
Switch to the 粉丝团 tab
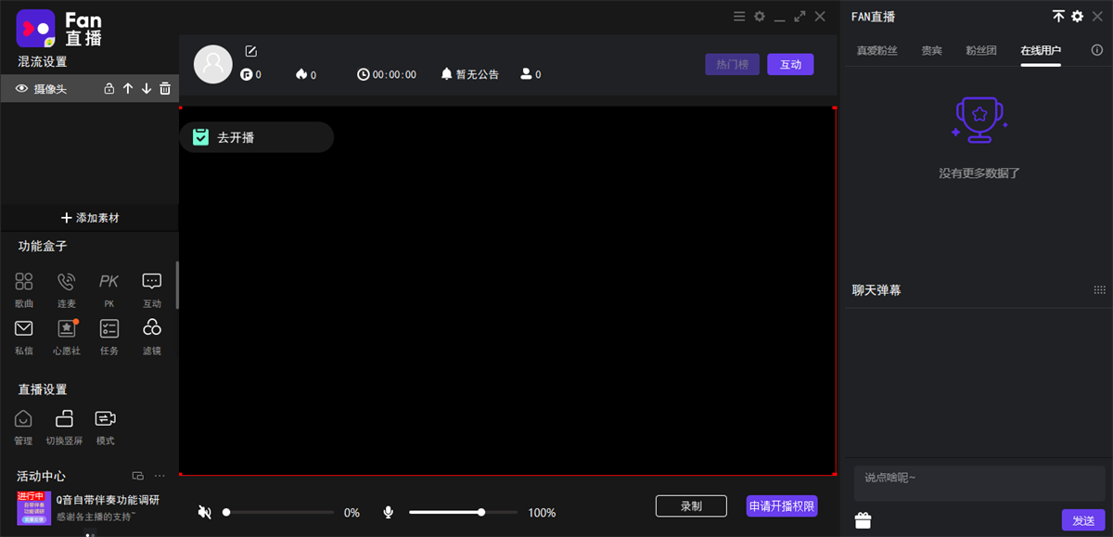[x=981, y=50]
